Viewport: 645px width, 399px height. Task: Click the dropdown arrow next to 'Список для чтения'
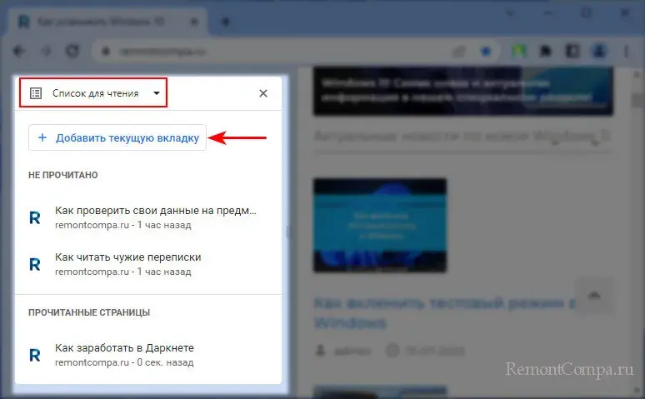157,94
